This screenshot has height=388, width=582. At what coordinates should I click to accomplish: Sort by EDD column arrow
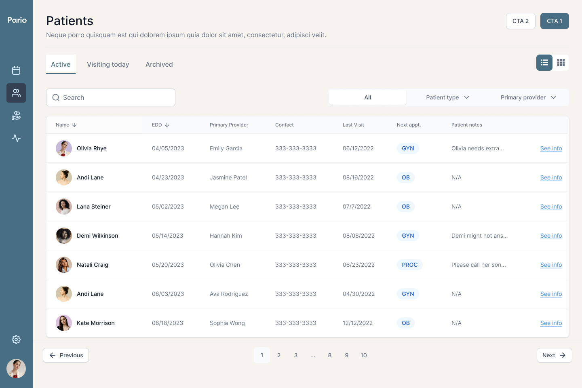click(167, 125)
